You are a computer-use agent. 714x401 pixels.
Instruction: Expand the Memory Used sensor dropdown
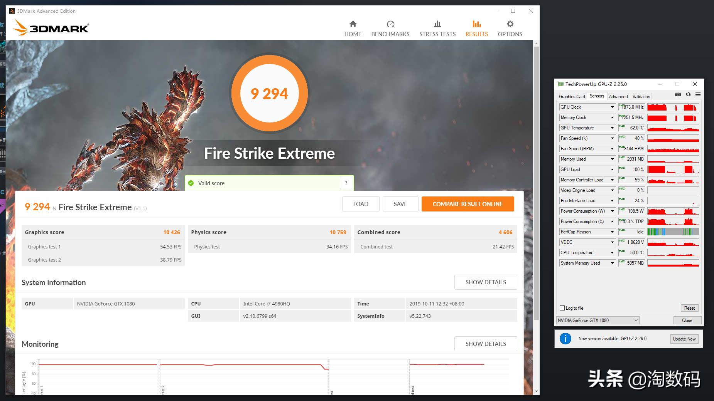coord(612,159)
